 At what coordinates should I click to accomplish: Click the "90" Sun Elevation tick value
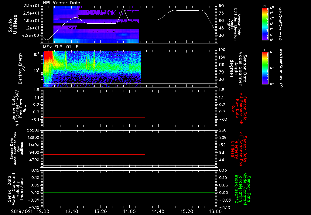pos(221,6)
